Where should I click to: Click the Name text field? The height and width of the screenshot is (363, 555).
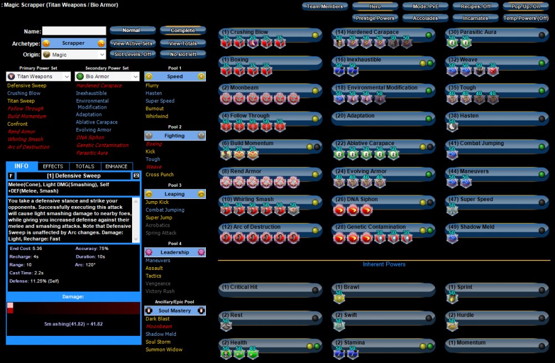(x=74, y=31)
